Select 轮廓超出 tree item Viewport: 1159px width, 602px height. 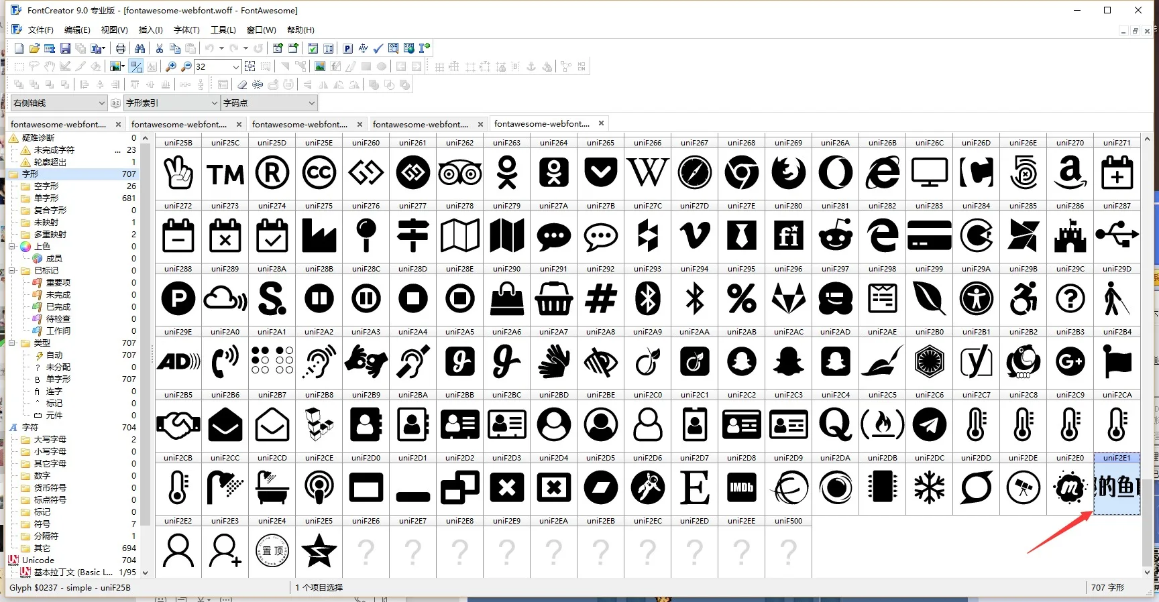pyautogui.click(x=50, y=162)
